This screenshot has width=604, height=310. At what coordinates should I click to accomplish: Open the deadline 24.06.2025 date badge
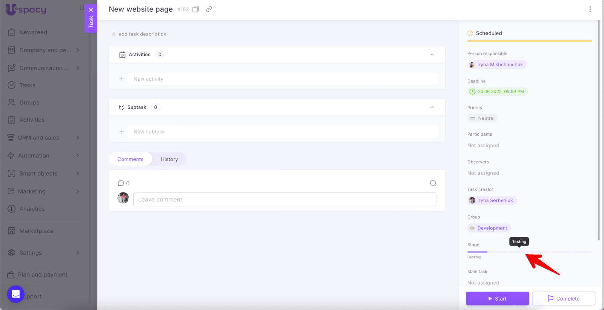point(497,92)
